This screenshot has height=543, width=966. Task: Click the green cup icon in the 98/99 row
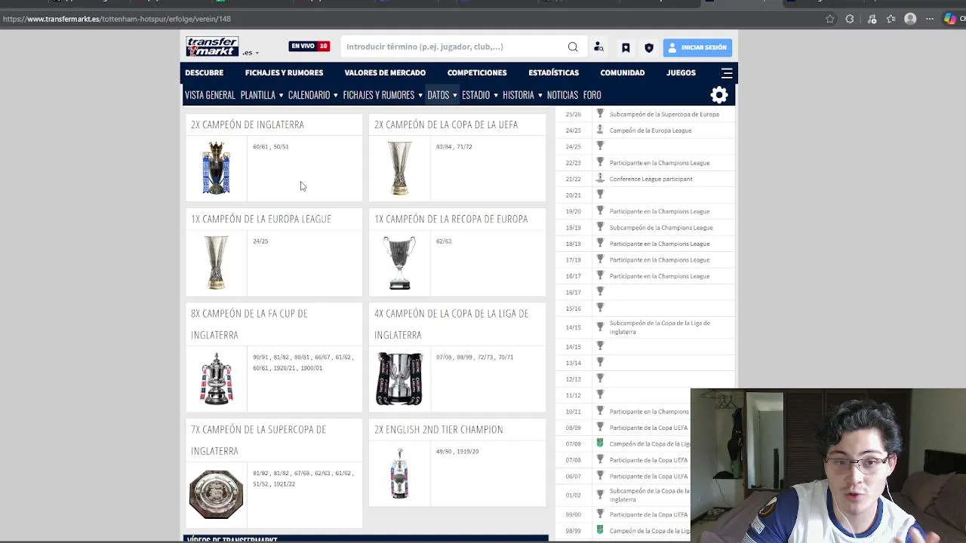(600, 530)
